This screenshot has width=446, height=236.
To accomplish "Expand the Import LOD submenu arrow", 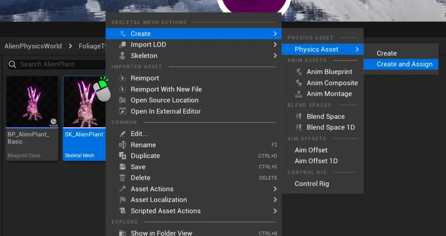I will point(275,45).
